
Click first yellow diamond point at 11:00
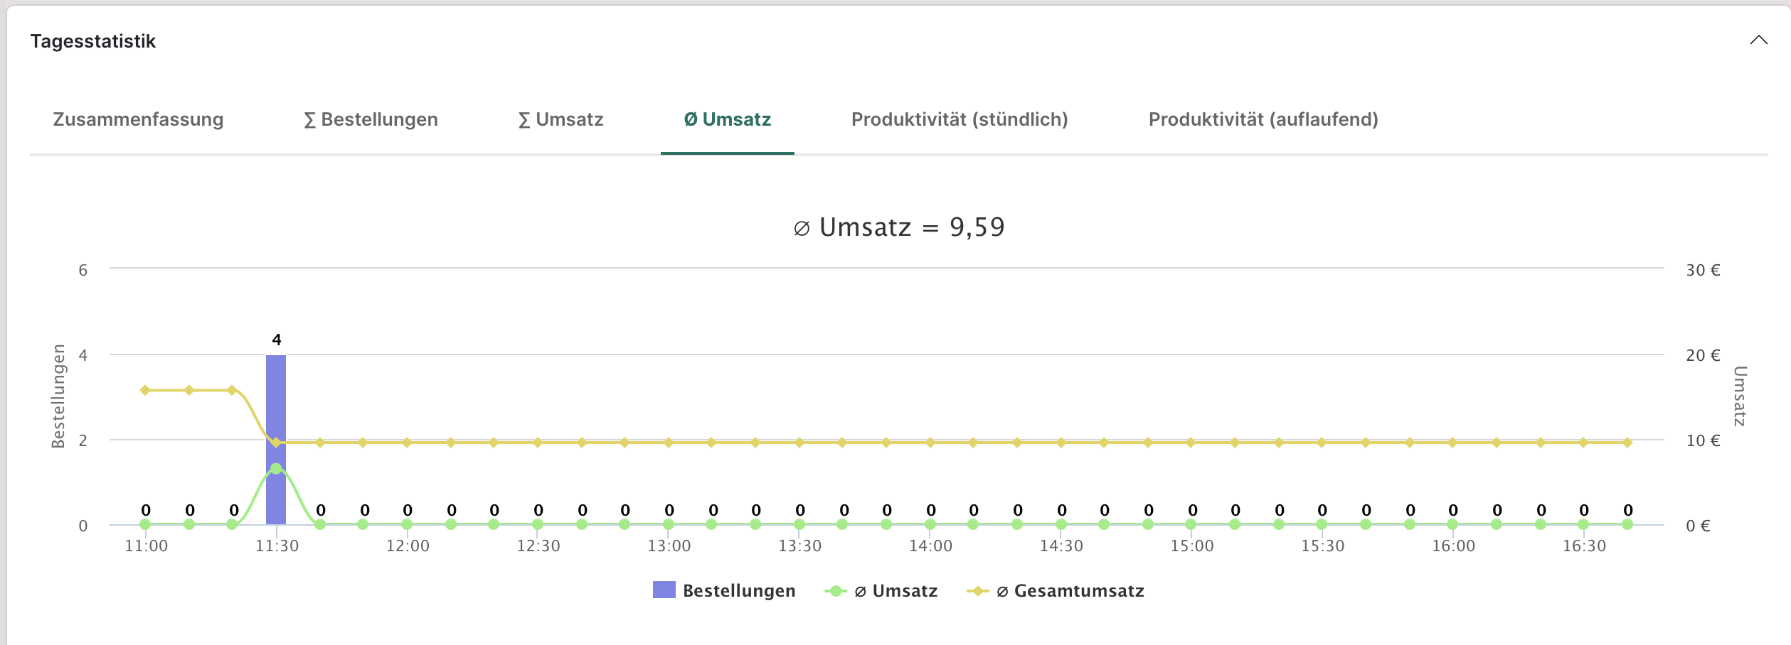[145, 390]
